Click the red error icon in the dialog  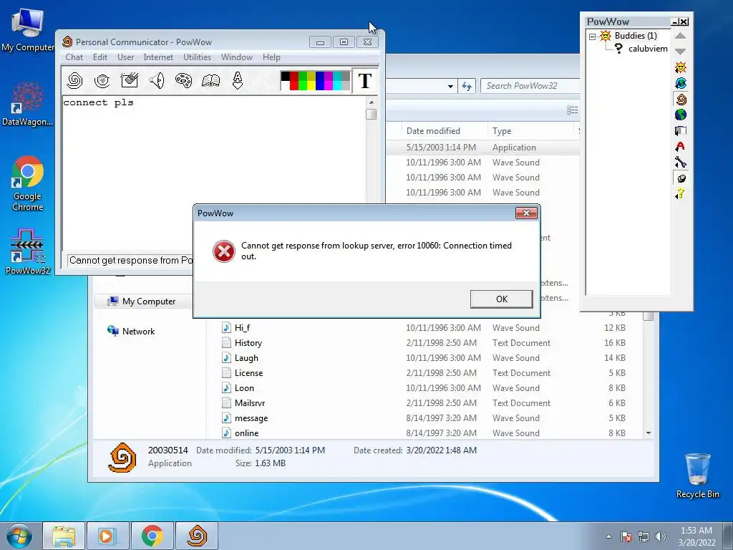click(224, 251)
